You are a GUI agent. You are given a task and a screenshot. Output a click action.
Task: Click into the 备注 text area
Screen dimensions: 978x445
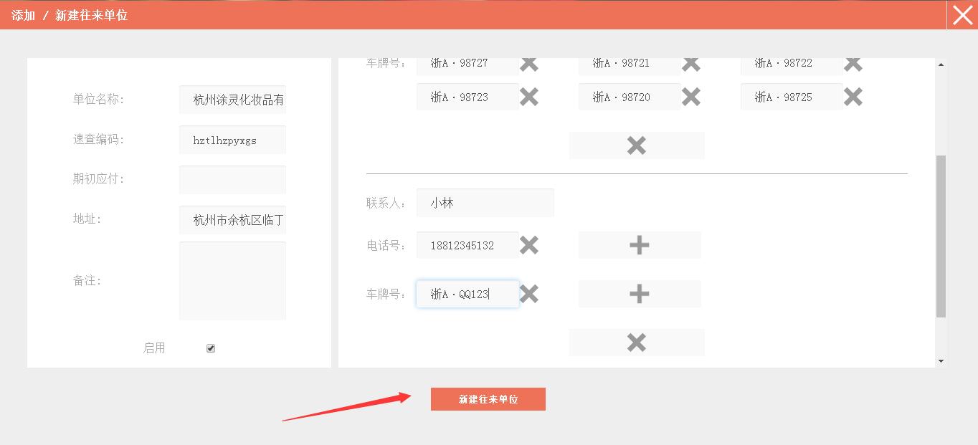click(232, 280)
